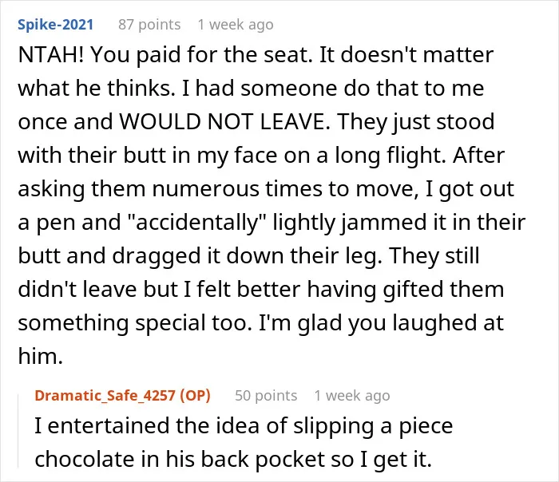The width and height of the screenshot is (559, 482).
Task: Click the "(OP)" tag beside Dramatic_Safe_4257
Action: [195, 396]
